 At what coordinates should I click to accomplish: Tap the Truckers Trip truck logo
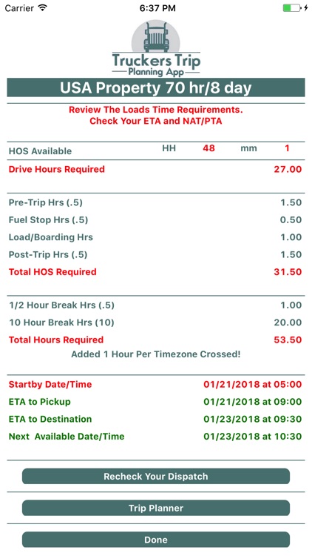156,49
